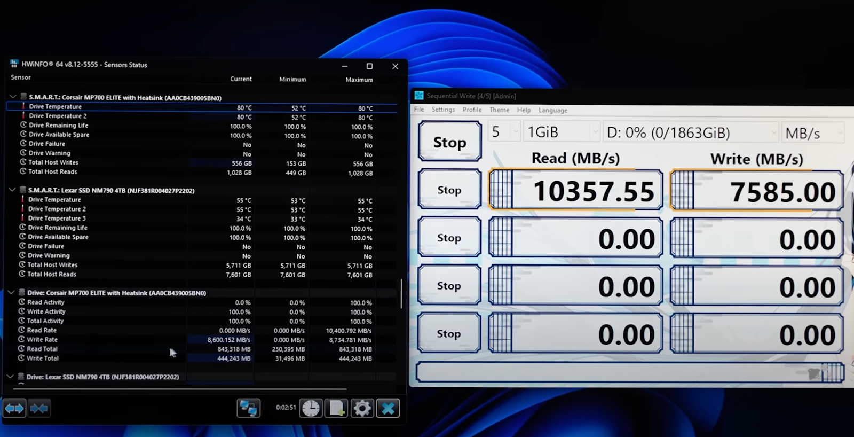The image size is (854, 437).
Task: Select the Write Rate sensor row label
Action: (42, 339)
